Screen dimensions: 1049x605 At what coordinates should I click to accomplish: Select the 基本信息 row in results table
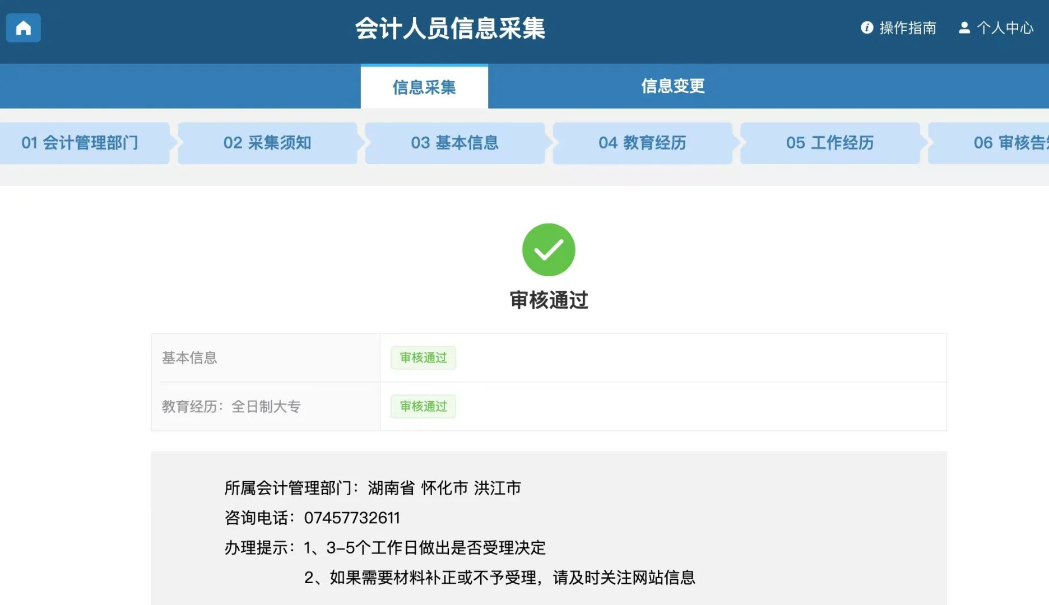[x=190, y=357]
